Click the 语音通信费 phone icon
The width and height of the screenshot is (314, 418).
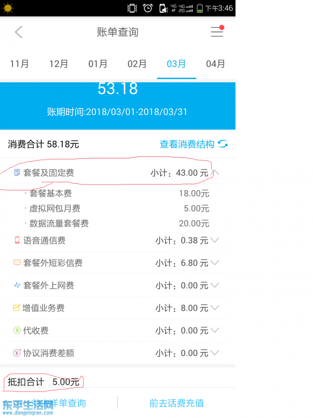point(16,240)
